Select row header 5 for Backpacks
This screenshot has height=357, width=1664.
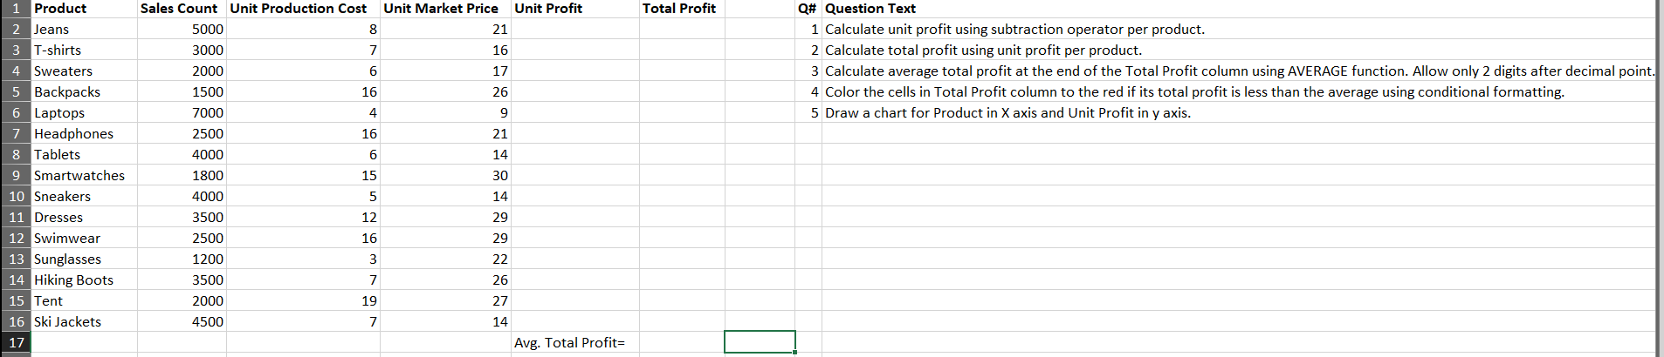16,91
